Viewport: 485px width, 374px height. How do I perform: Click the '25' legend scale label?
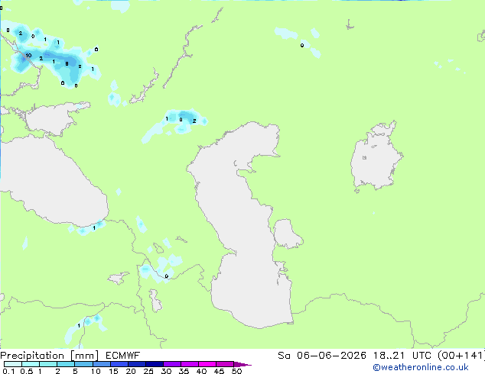[148, 371]
